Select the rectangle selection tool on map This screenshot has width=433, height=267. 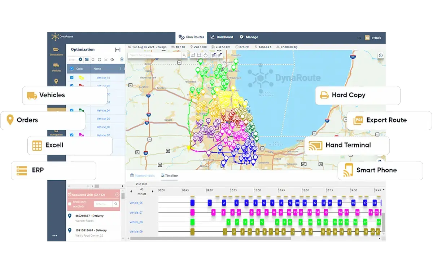pyautogui.click(x=200, y=55)
